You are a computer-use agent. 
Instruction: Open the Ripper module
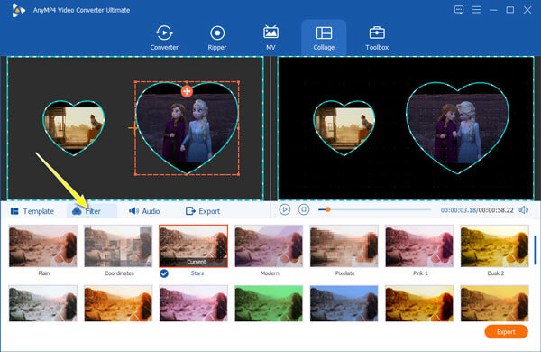point(217,38)
